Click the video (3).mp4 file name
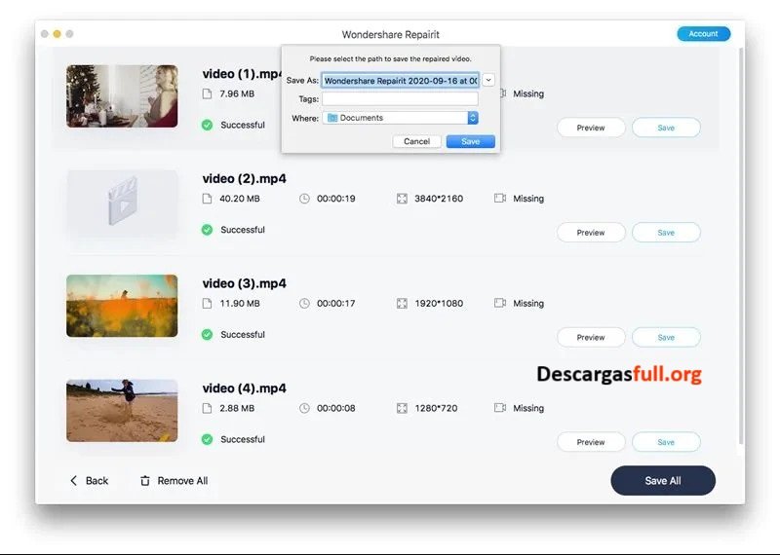780x555 pixels. click(245, 283)
